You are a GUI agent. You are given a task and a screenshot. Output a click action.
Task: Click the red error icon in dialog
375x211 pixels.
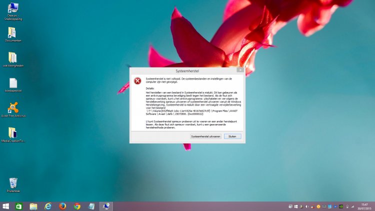coord(137,81)
